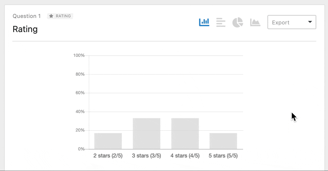Screen dimensions: 328x171
Task: Click the star icon in RATING badge
Action: click(51, 16)
